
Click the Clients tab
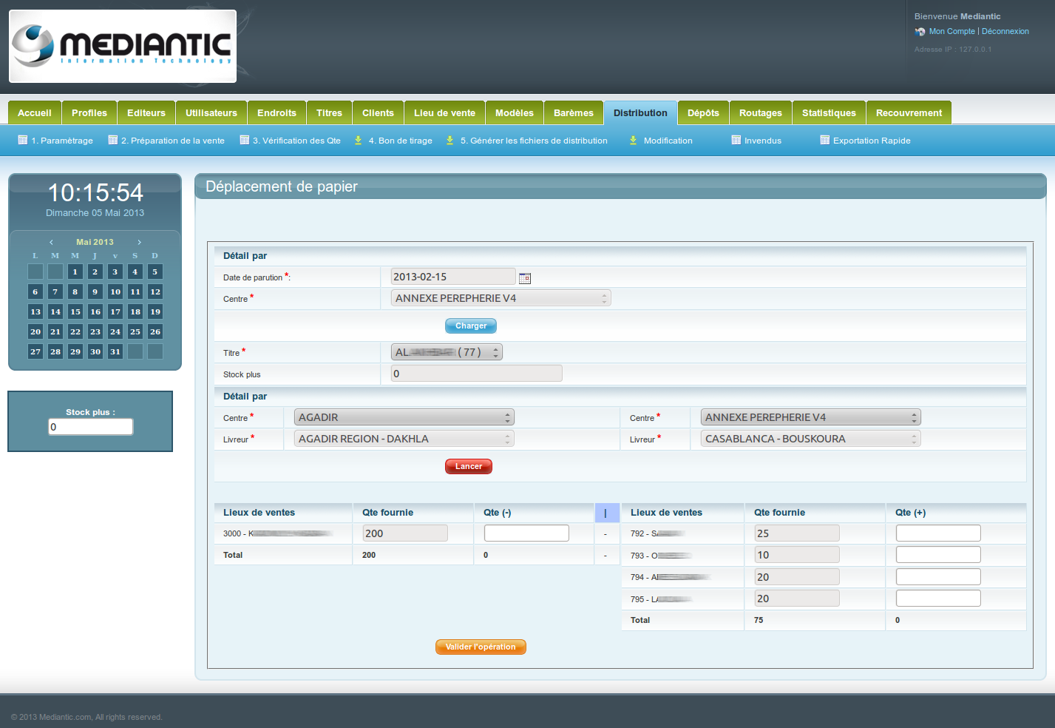click(x=378, y=112)
